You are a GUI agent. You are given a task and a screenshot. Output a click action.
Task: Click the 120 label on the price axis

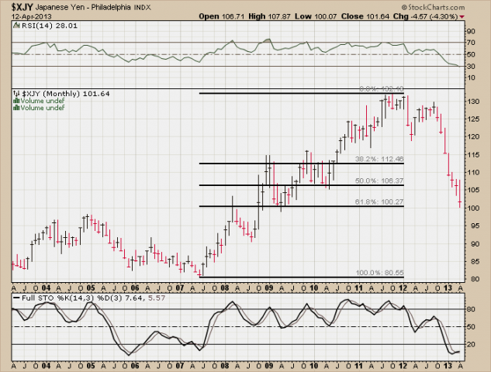click(472, 136)
